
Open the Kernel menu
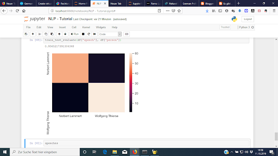(86, 27)
